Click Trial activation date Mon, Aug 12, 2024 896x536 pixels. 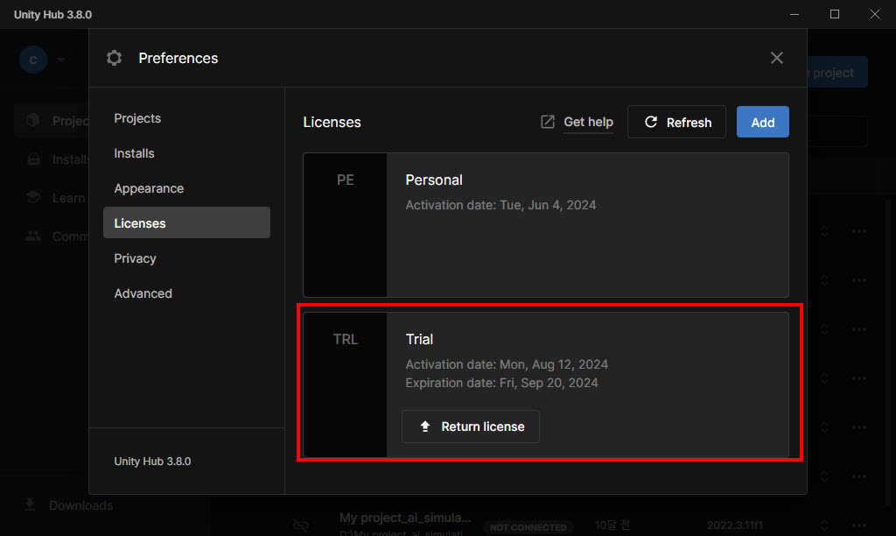[507, 364]
